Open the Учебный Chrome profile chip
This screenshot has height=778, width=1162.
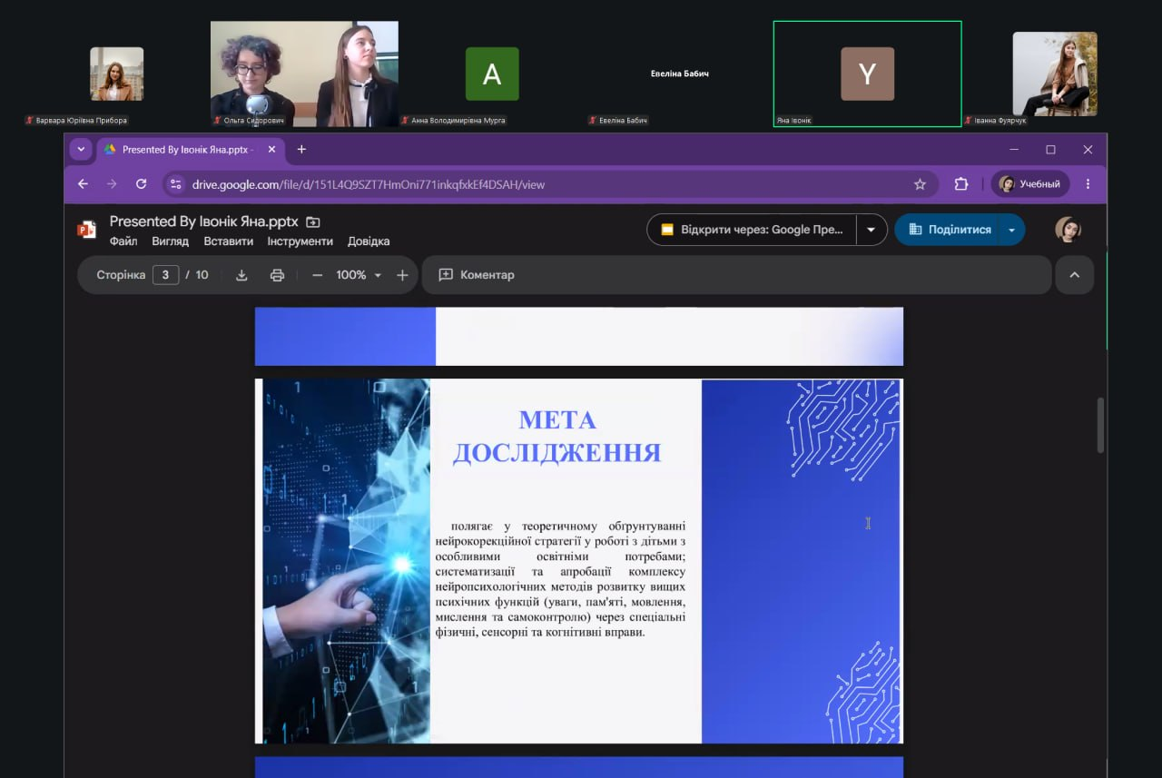click(1029, 184)
